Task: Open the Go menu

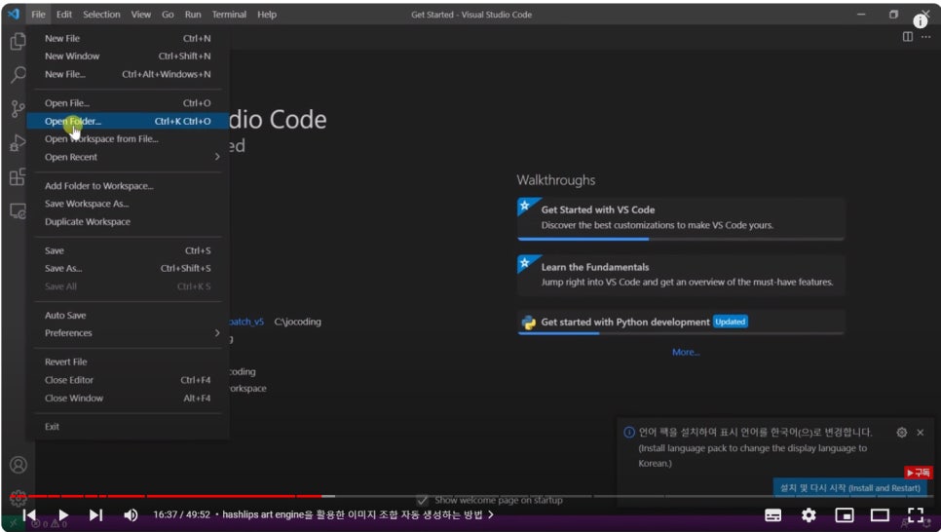Action: point(168,15)
